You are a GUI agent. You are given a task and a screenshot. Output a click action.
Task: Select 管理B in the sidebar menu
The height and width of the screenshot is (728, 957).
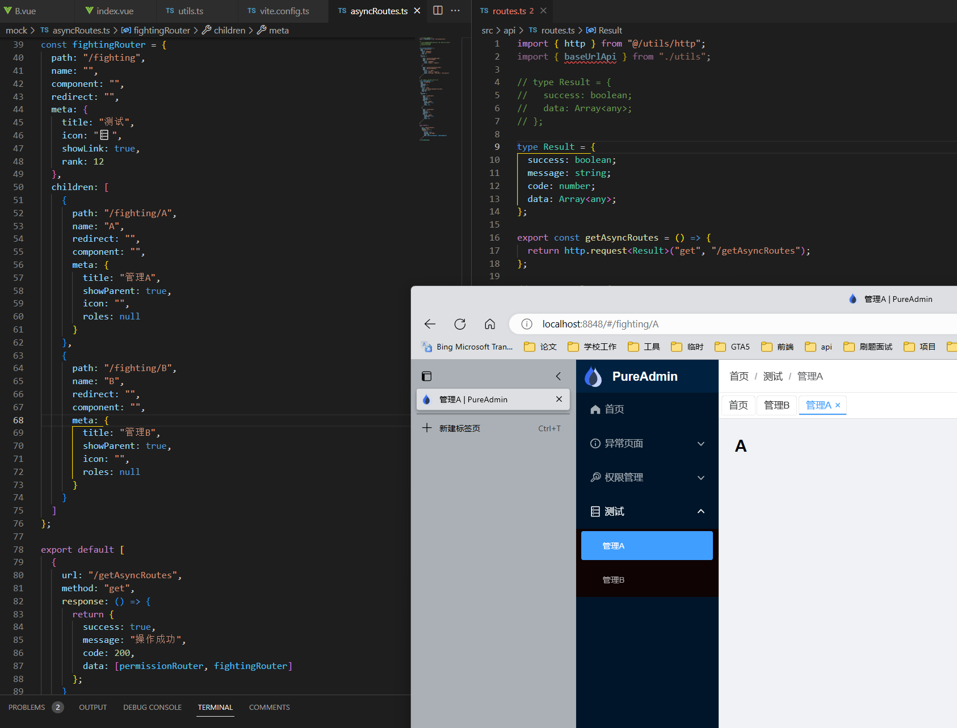point(647,579)
